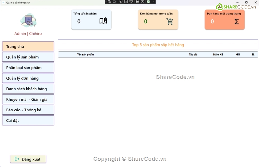
Task: Open the Trang chủ home page
Action: (28, 46)
